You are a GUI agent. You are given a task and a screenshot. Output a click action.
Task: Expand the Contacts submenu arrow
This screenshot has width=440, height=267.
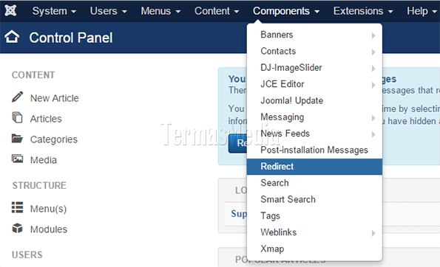pyautogui.click(x=373, y=52)
